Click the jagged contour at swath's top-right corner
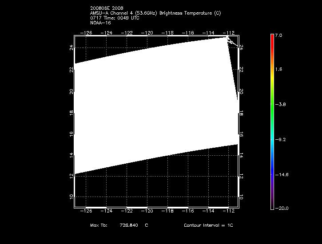 231,41
